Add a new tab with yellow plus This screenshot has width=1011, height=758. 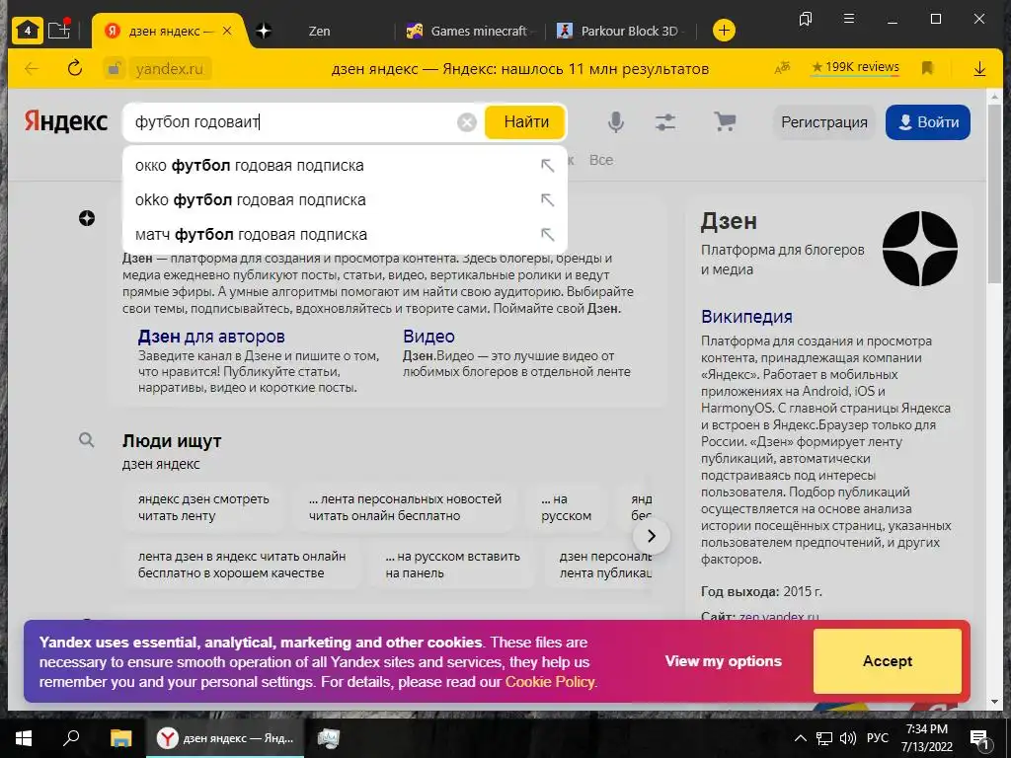pos(724,31)
